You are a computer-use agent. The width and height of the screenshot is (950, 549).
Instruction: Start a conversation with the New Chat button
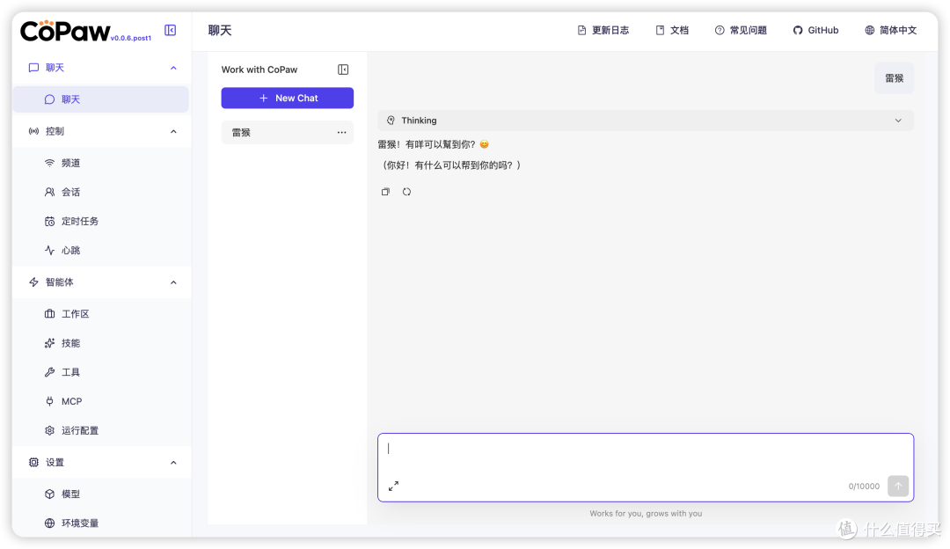click(287, 98)
